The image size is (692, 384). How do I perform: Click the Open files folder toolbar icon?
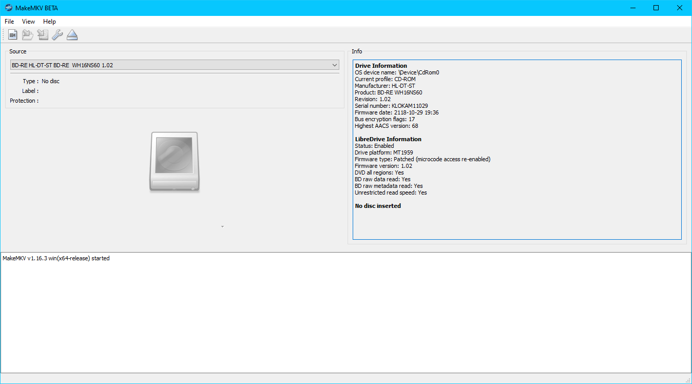(28, 35)
